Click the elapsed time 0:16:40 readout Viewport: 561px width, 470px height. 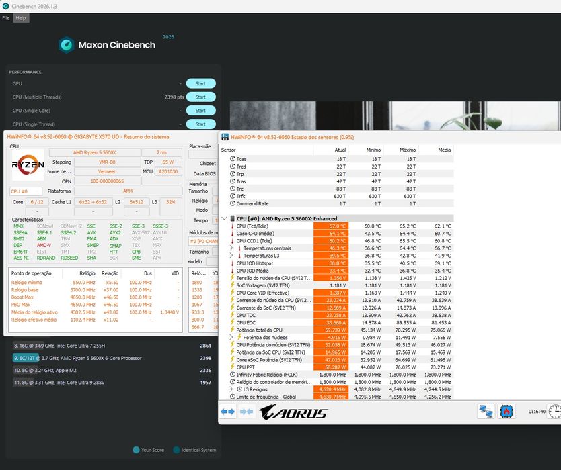(x=537, y=412)
